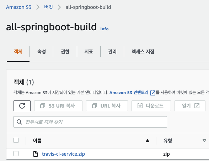Click the 열기 button
This screenshot has width=209, height=161.
(190, 106)
